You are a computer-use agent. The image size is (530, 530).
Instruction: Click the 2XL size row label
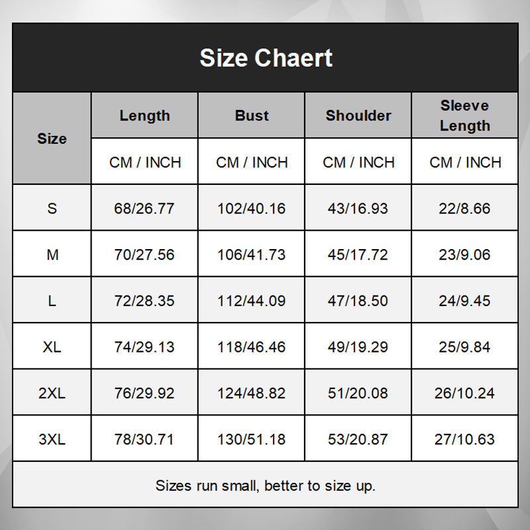52,393
